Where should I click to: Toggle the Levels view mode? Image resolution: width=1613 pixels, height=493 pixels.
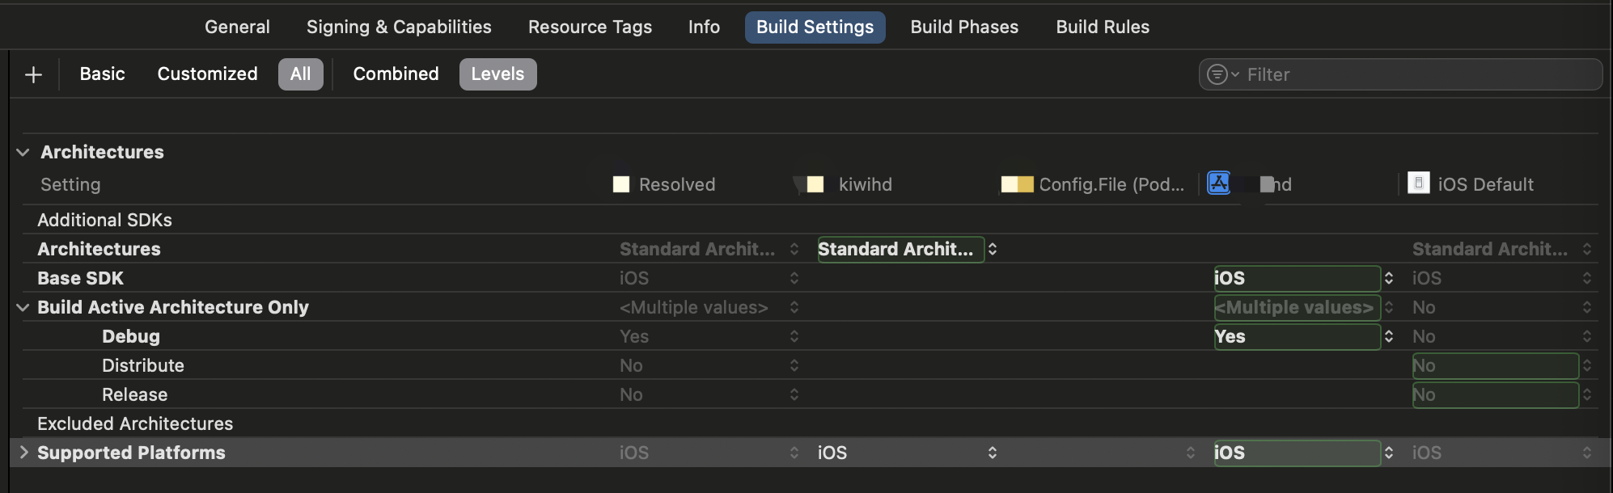tap(497, 74)
